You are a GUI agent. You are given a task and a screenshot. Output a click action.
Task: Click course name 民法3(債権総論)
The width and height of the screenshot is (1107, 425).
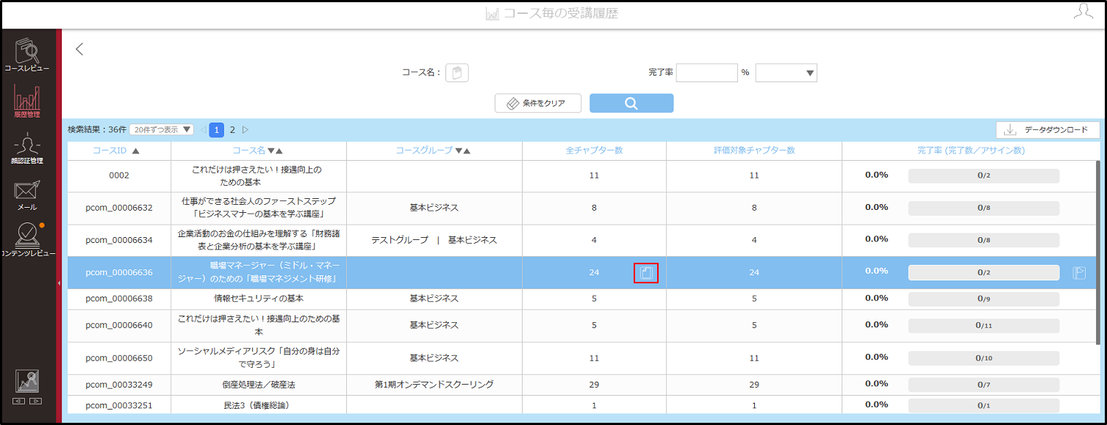pos(259,405)
